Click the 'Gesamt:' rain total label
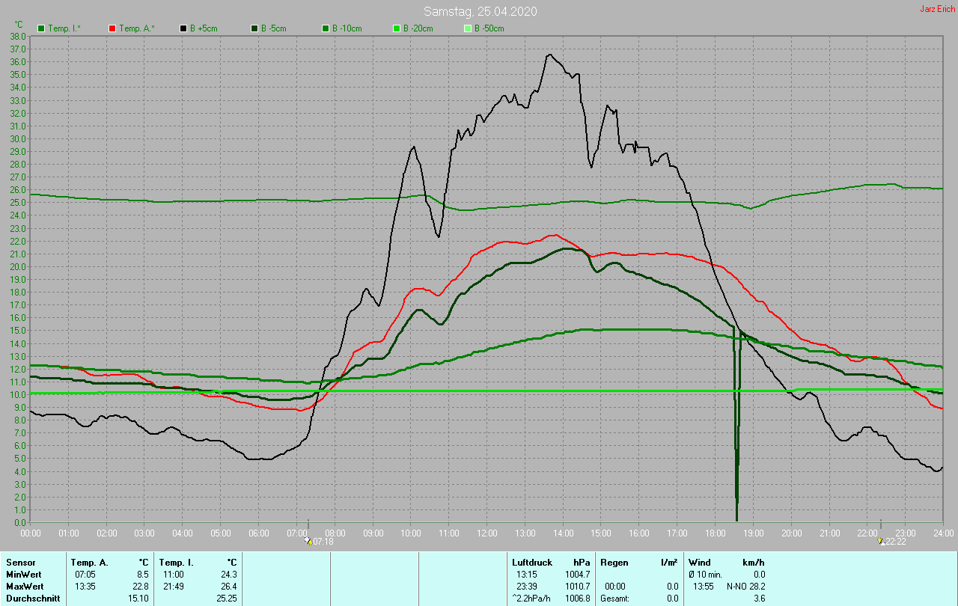 (614, 599)
